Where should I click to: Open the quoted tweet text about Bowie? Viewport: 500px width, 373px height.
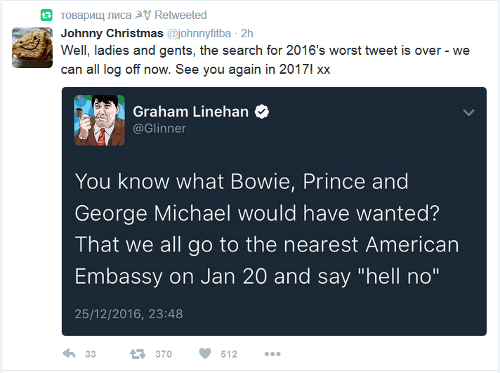[x=267, y=229]
